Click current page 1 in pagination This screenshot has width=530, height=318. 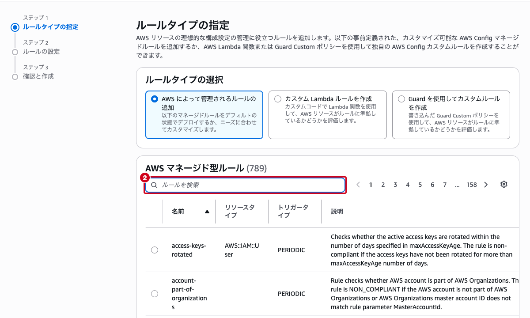[x=371, y=185]
